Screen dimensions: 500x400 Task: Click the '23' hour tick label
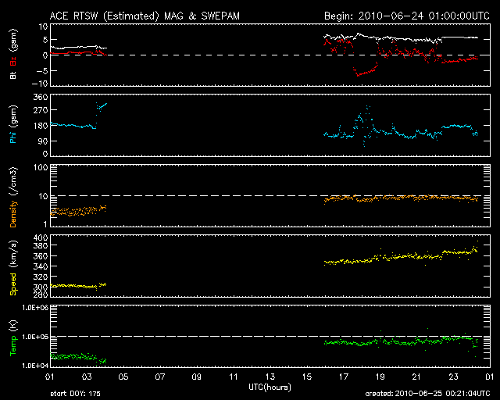[x=453, y=377]
